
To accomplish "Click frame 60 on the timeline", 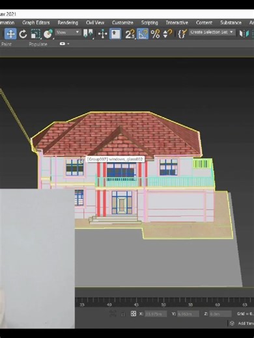I will 218,305.
